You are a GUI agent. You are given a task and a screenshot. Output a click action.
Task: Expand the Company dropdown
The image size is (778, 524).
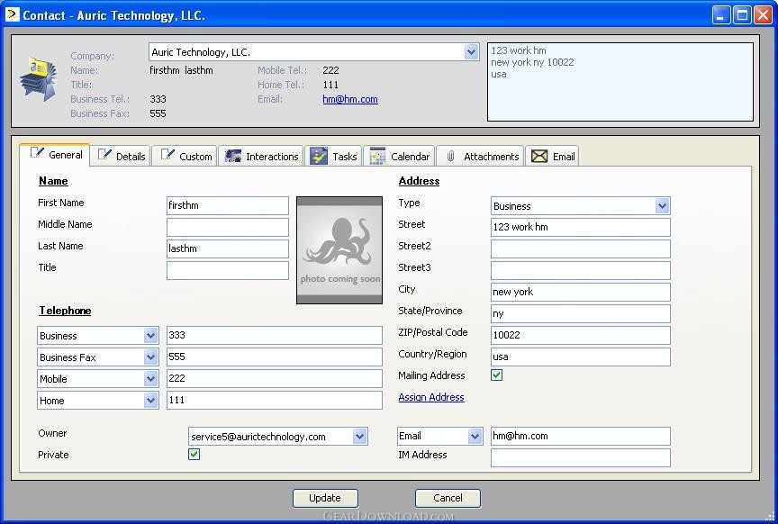coord(471,51)
